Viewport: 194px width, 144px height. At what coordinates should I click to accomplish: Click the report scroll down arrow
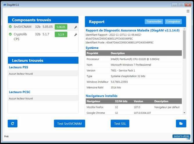coord(184,113)
